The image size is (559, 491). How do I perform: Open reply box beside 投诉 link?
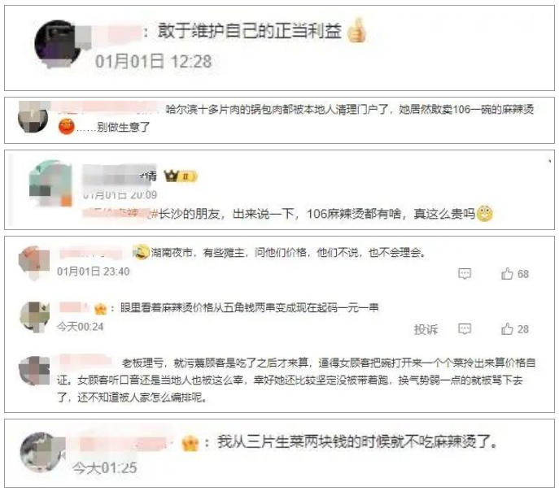pos(465,329)
